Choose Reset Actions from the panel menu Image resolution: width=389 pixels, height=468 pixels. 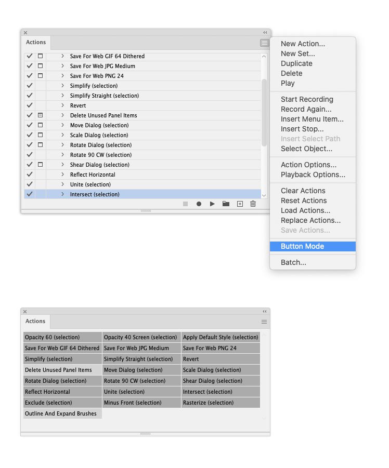[313, 200]
